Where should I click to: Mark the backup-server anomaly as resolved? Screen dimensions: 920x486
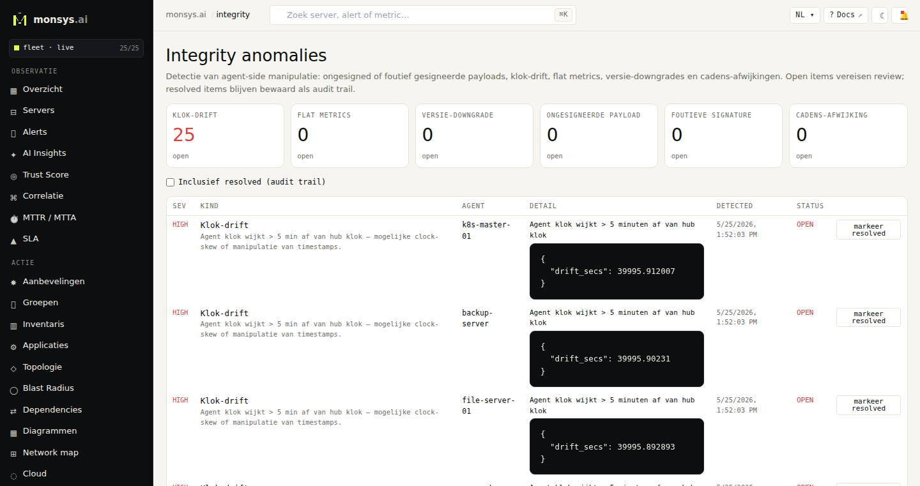868,317
